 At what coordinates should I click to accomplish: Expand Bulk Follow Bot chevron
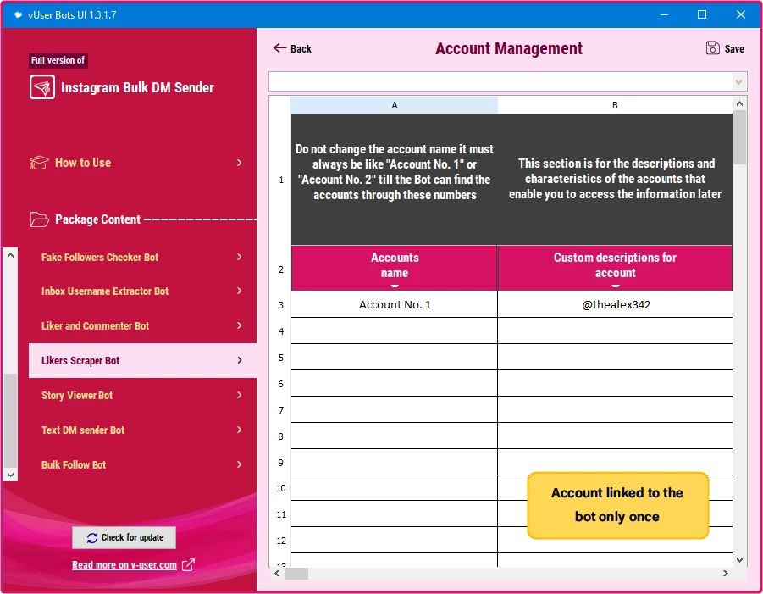[240, 464]
